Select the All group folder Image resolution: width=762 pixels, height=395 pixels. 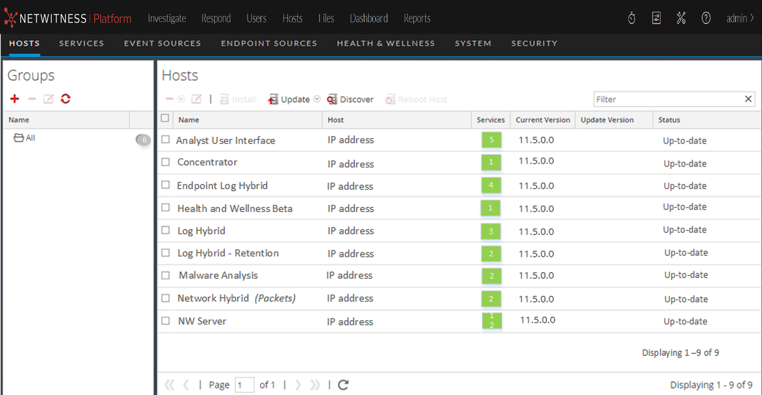(25, 138)
